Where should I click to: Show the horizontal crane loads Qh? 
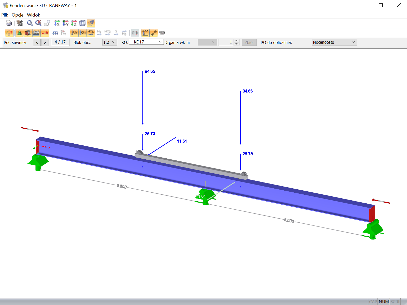point(82,33)
